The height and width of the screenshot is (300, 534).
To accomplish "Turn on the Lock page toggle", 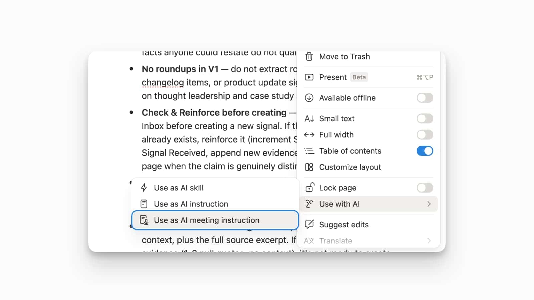I will [x=424, y=188].
